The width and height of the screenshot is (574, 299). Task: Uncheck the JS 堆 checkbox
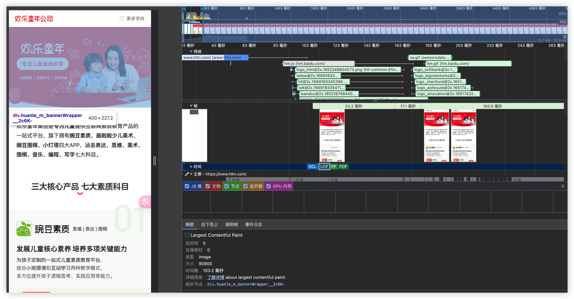pyautogui.click(x=187, y=186)
